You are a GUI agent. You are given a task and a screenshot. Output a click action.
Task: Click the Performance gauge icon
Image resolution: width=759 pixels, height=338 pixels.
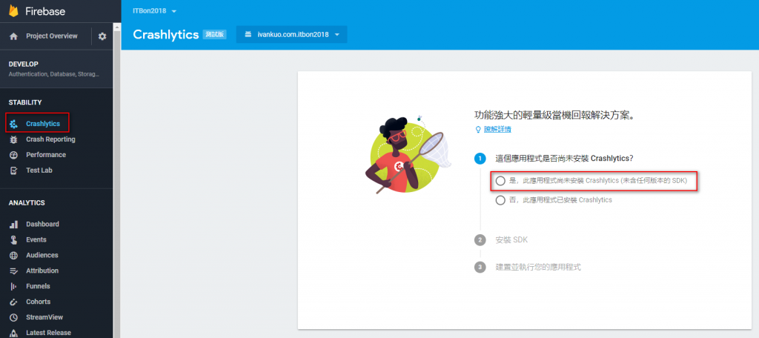tap(13, 155)
